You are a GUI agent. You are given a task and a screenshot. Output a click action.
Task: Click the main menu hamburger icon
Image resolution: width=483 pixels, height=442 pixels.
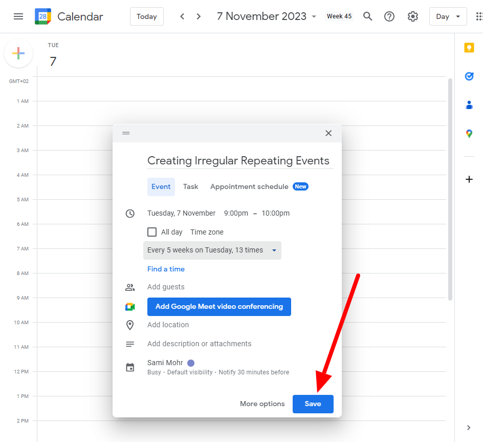(x=18, y=16)
